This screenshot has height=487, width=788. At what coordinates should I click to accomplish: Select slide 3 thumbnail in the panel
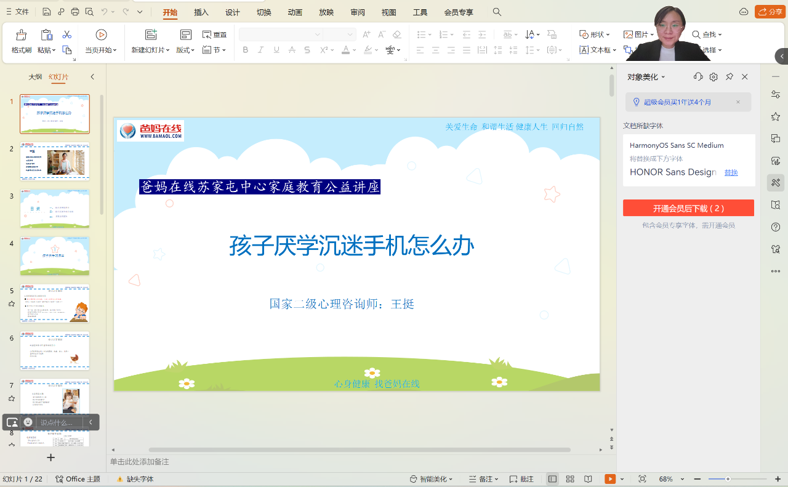pos(55,209)
